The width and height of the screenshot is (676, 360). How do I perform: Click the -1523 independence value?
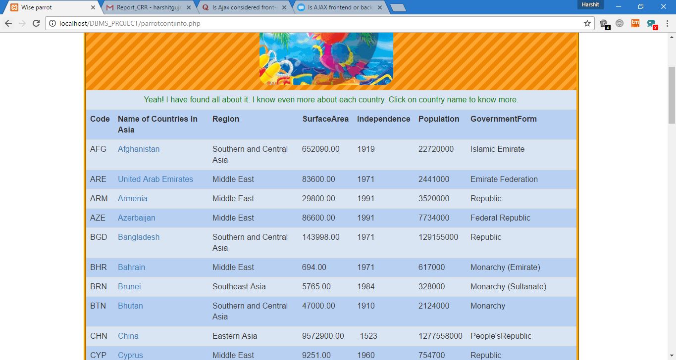click(x=367, y=336)
